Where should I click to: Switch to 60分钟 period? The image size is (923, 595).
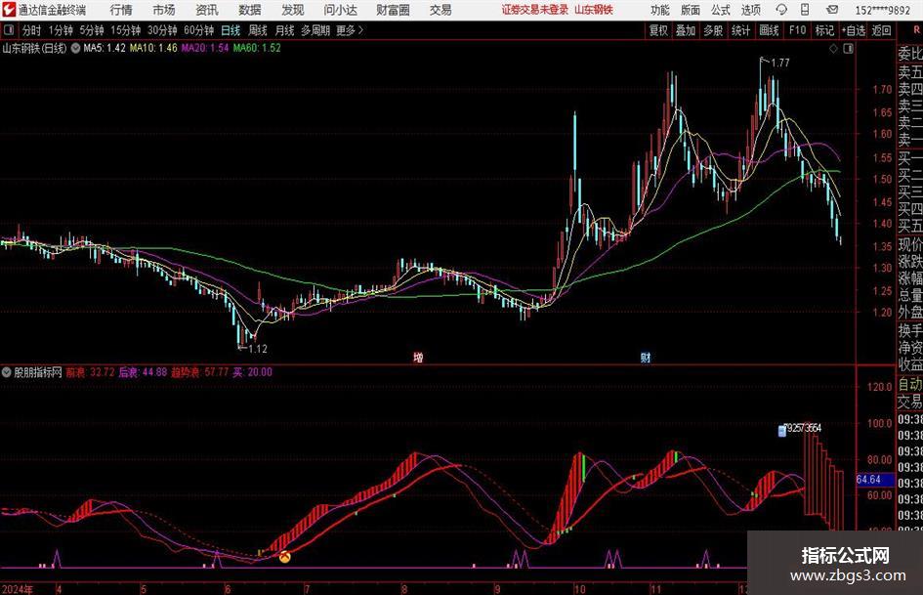coord(198,30)
